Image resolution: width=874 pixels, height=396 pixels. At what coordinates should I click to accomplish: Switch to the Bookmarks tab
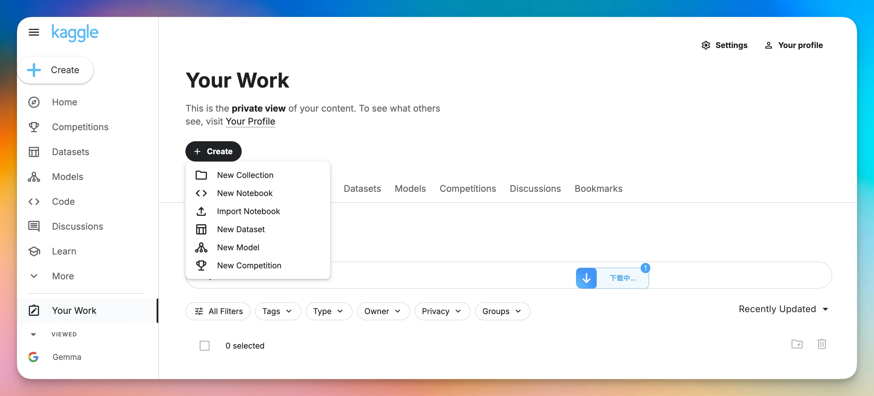pyautogui.click(x=598, y=188)
